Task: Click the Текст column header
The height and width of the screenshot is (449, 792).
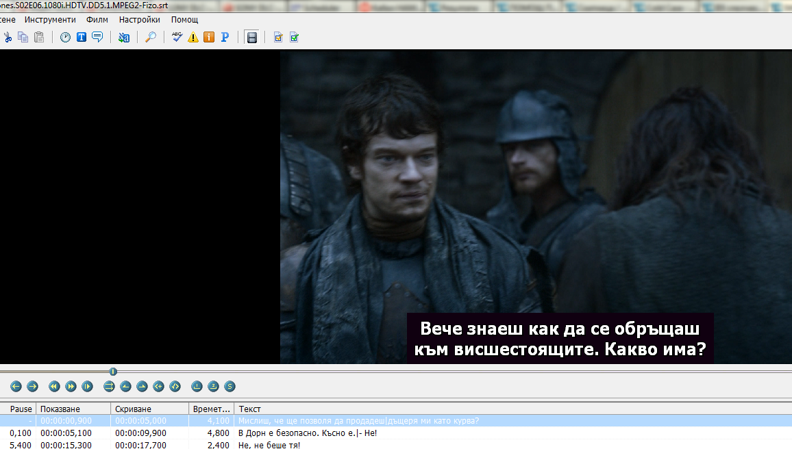Action: tap(249, 409)
